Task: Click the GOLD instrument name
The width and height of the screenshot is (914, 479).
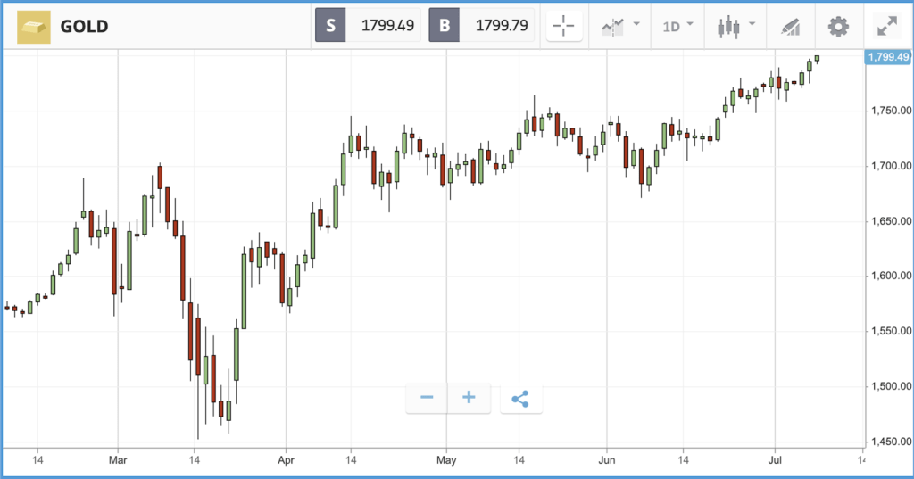Action: click(x=85, y=27)
